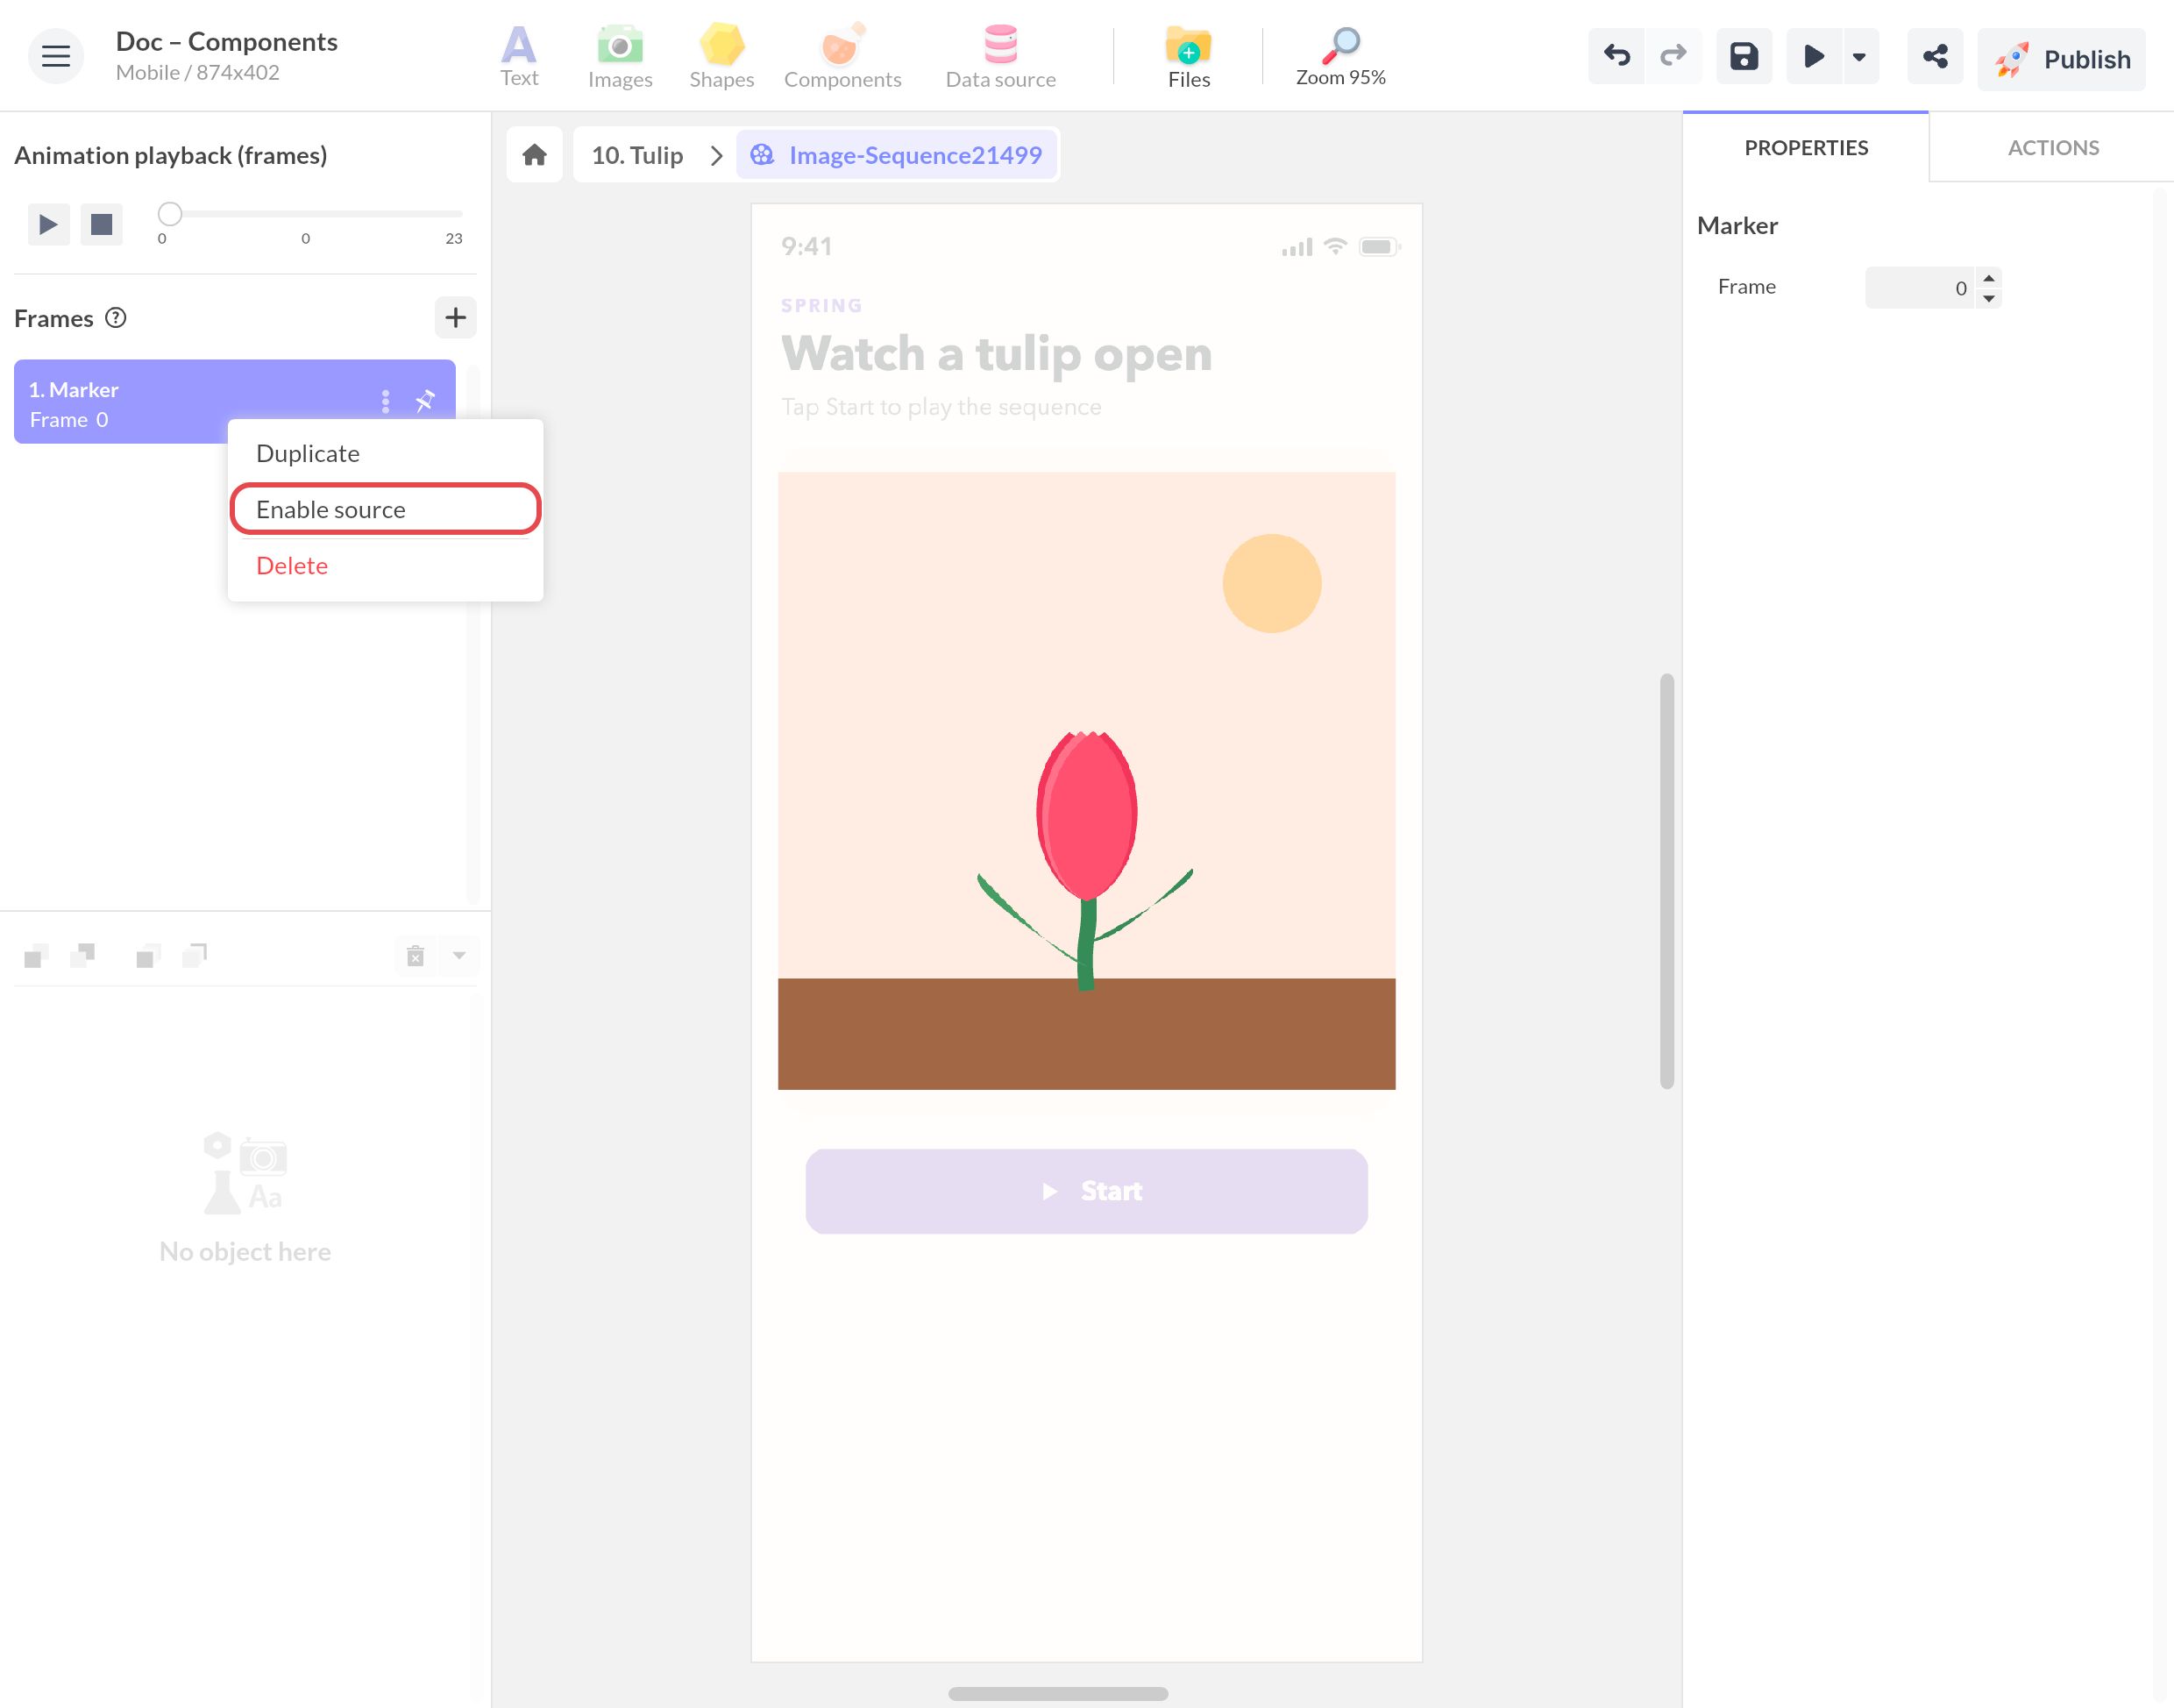Click the canvas horizontal scrollbar

tap(1057, 1693)
